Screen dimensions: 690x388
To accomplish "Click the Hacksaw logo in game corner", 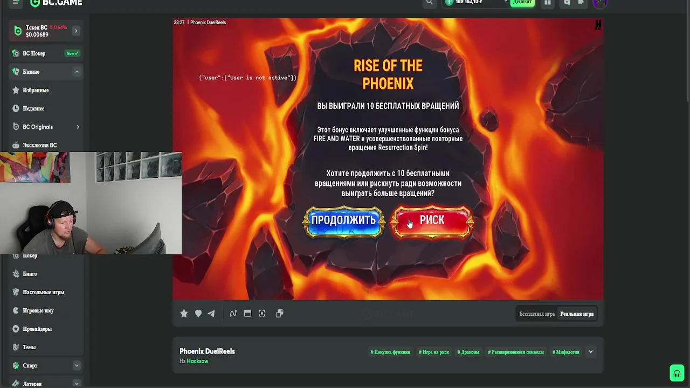I will pyautogui.click(x=598, y=25).
